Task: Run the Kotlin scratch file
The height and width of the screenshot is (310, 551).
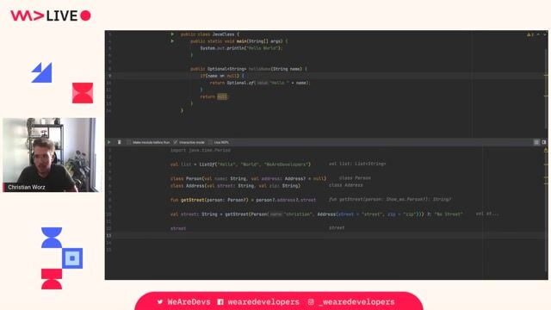Action: coord(109,142)
